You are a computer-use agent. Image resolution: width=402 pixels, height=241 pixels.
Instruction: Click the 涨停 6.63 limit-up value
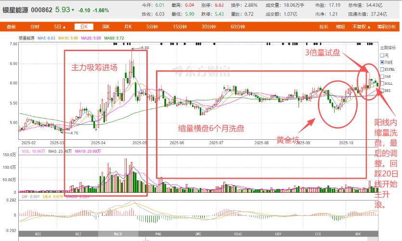click(212, 5)
